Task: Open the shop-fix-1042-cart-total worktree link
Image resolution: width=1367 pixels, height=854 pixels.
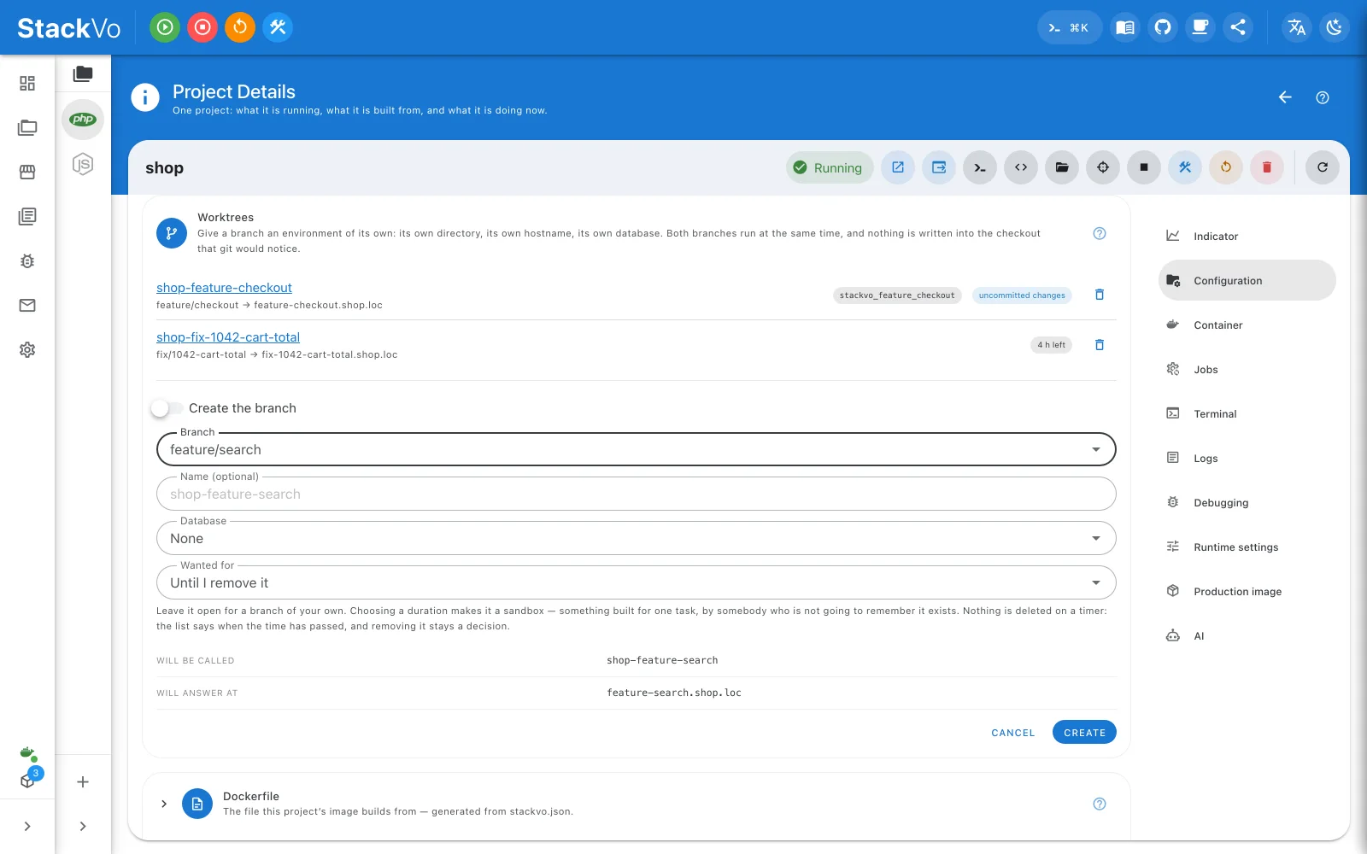Action: click(228, 337)
